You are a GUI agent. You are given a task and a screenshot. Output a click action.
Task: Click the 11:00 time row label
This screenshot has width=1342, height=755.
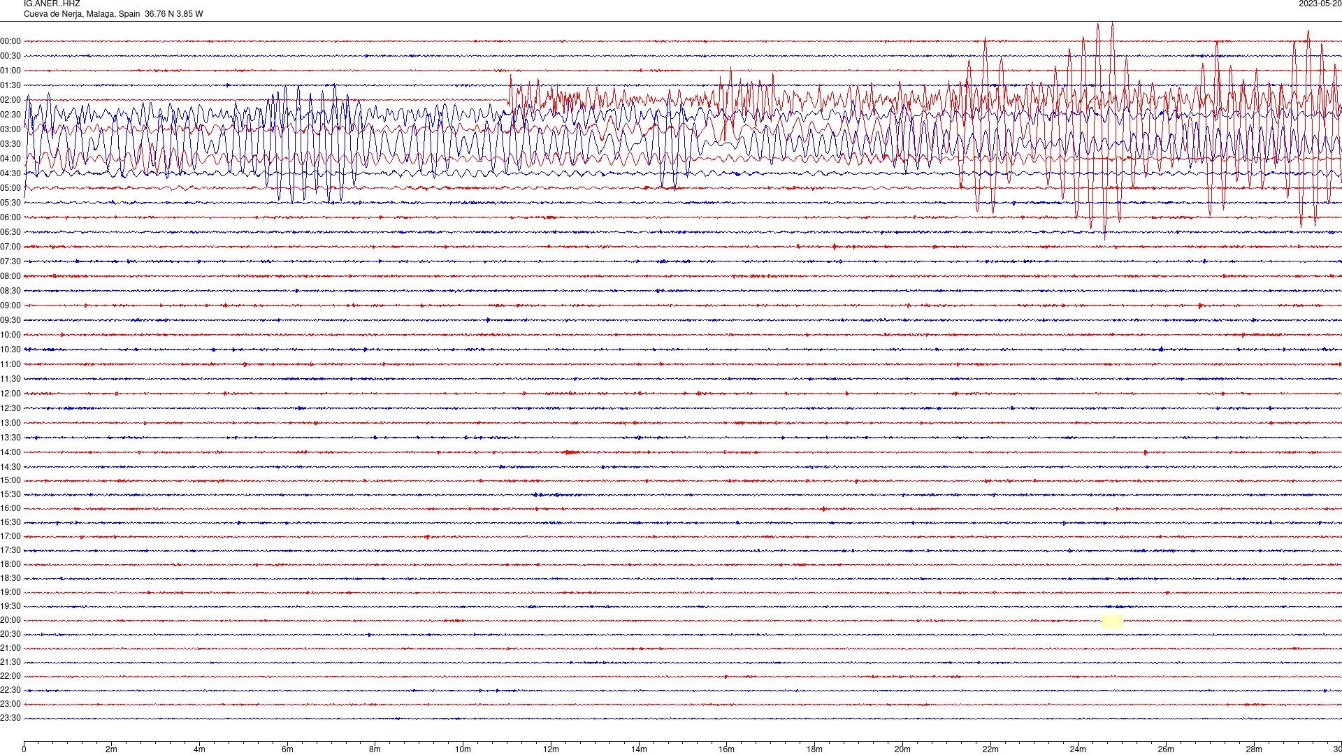(x=10, y=364)
